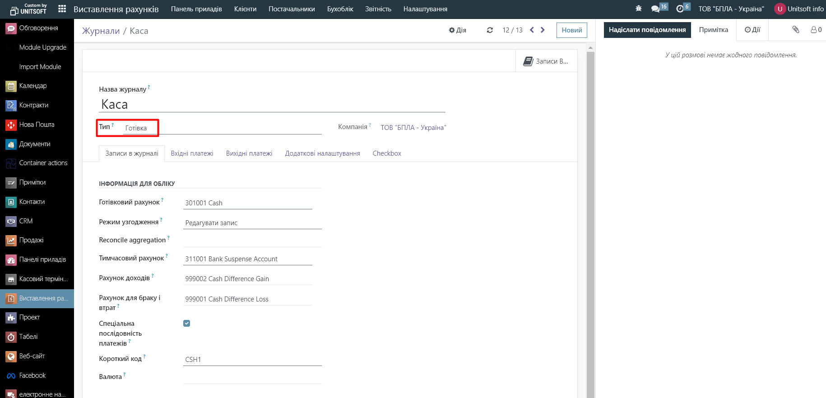Go to previous record arrow
This screenshot has height=398, width=826.
click(532, 30)
